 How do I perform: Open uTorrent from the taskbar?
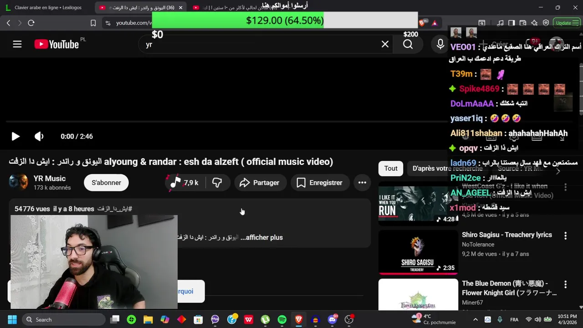click(x=265, y=320)
